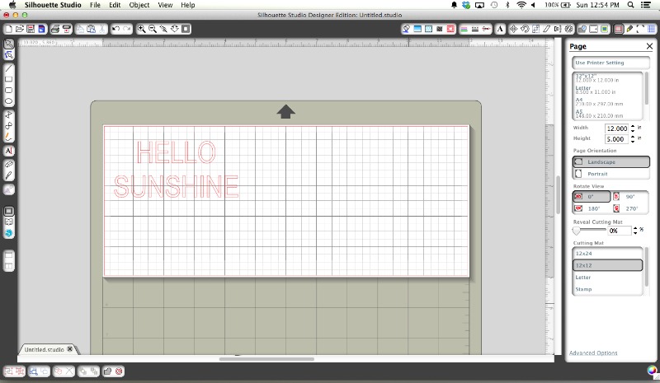Decrease page Width with stepper down arrow

633,130
